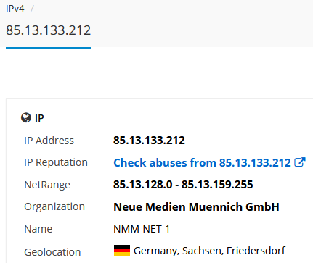The width and height of the screenshot is (313, 263).
Task: Click the NetRange value 85.13.128.0 - 85.13.159.255
Action: click(x=183, y=185)
